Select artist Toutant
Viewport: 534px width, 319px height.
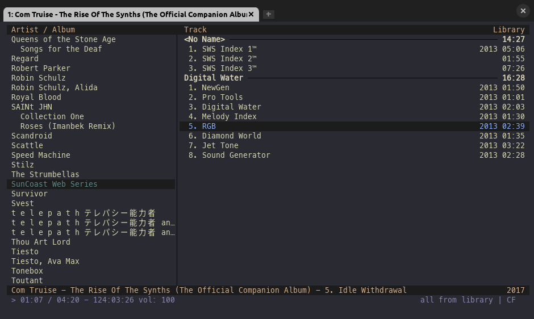[x=27, y=280]
